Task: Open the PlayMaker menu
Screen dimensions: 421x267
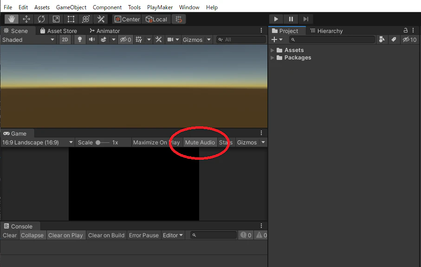Action: pos(160,7)
